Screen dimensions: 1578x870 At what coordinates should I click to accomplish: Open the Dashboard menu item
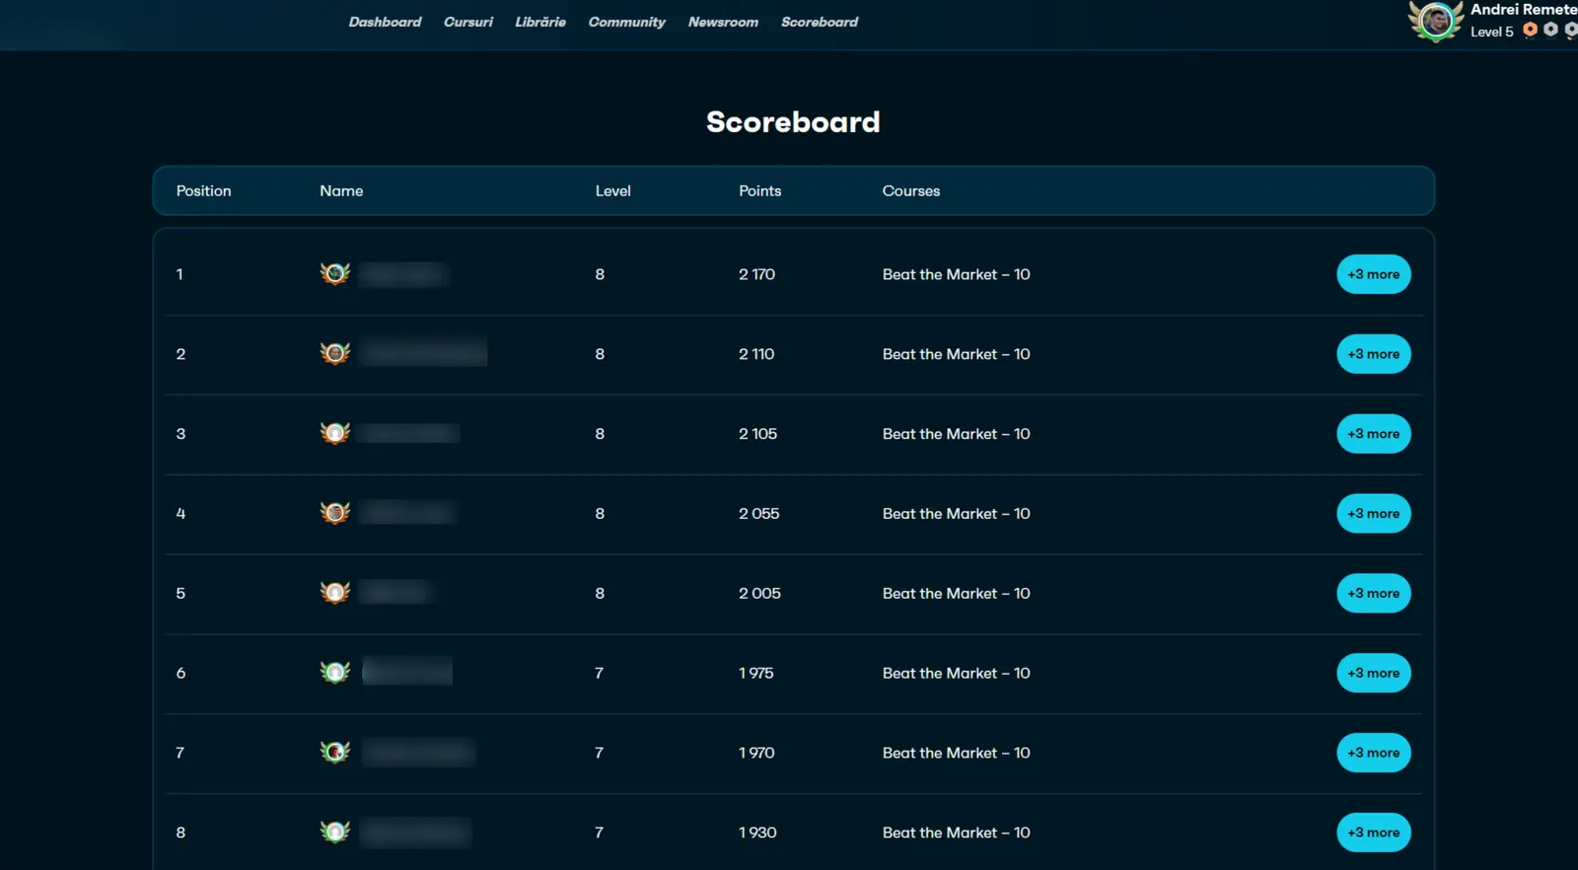[x=385, y=22]
